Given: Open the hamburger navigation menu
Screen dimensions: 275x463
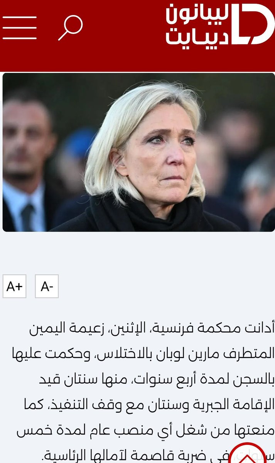Looking at the screenshot, I should click(19, 28).
